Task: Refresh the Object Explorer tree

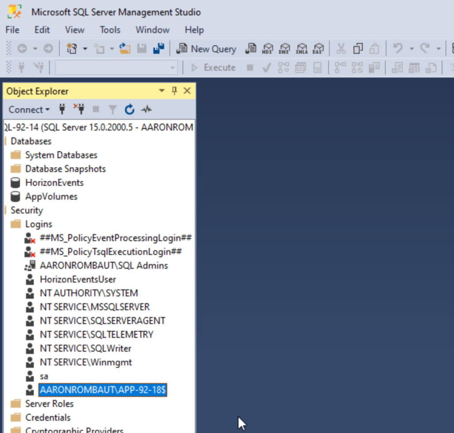Action: click(x=129, y=109)
